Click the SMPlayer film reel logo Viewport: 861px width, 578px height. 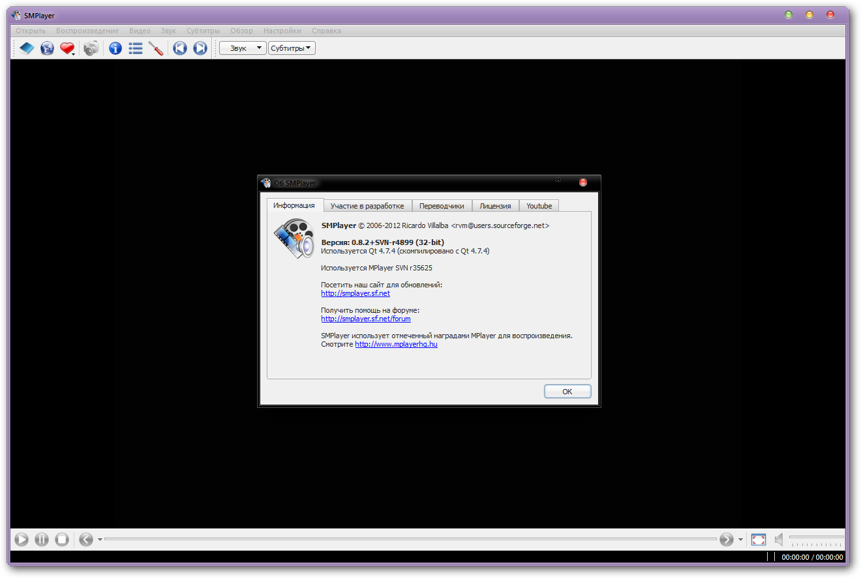coord(294,239)
